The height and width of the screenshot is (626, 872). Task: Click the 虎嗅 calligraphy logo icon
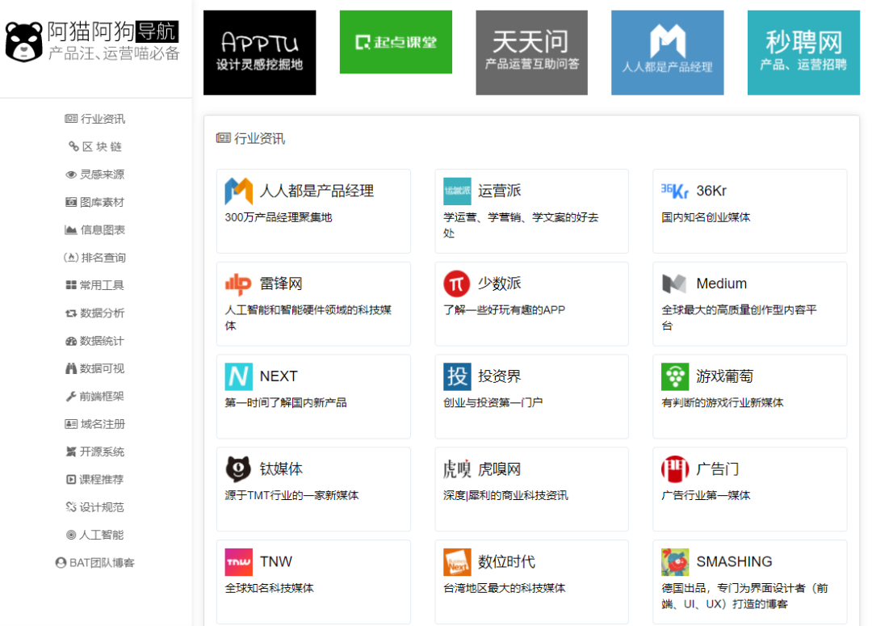pos(457,469)
